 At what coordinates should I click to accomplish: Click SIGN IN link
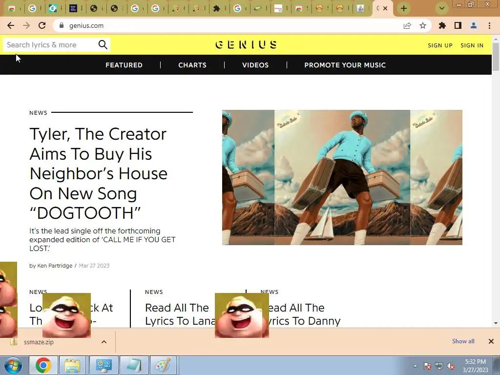(x=472, y=45)
